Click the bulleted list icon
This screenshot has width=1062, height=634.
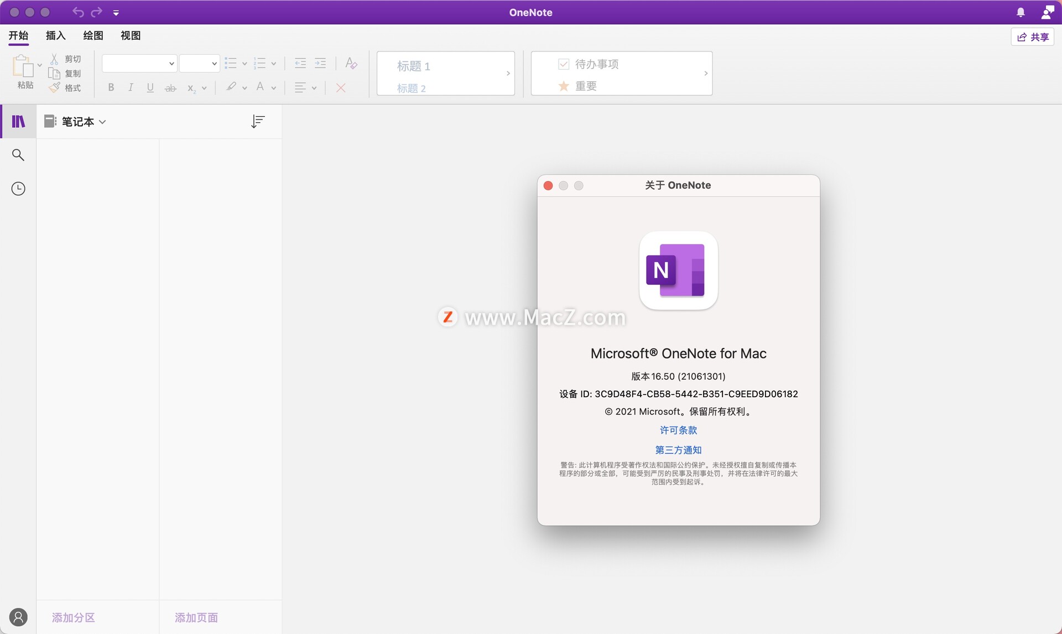(231, 64)
